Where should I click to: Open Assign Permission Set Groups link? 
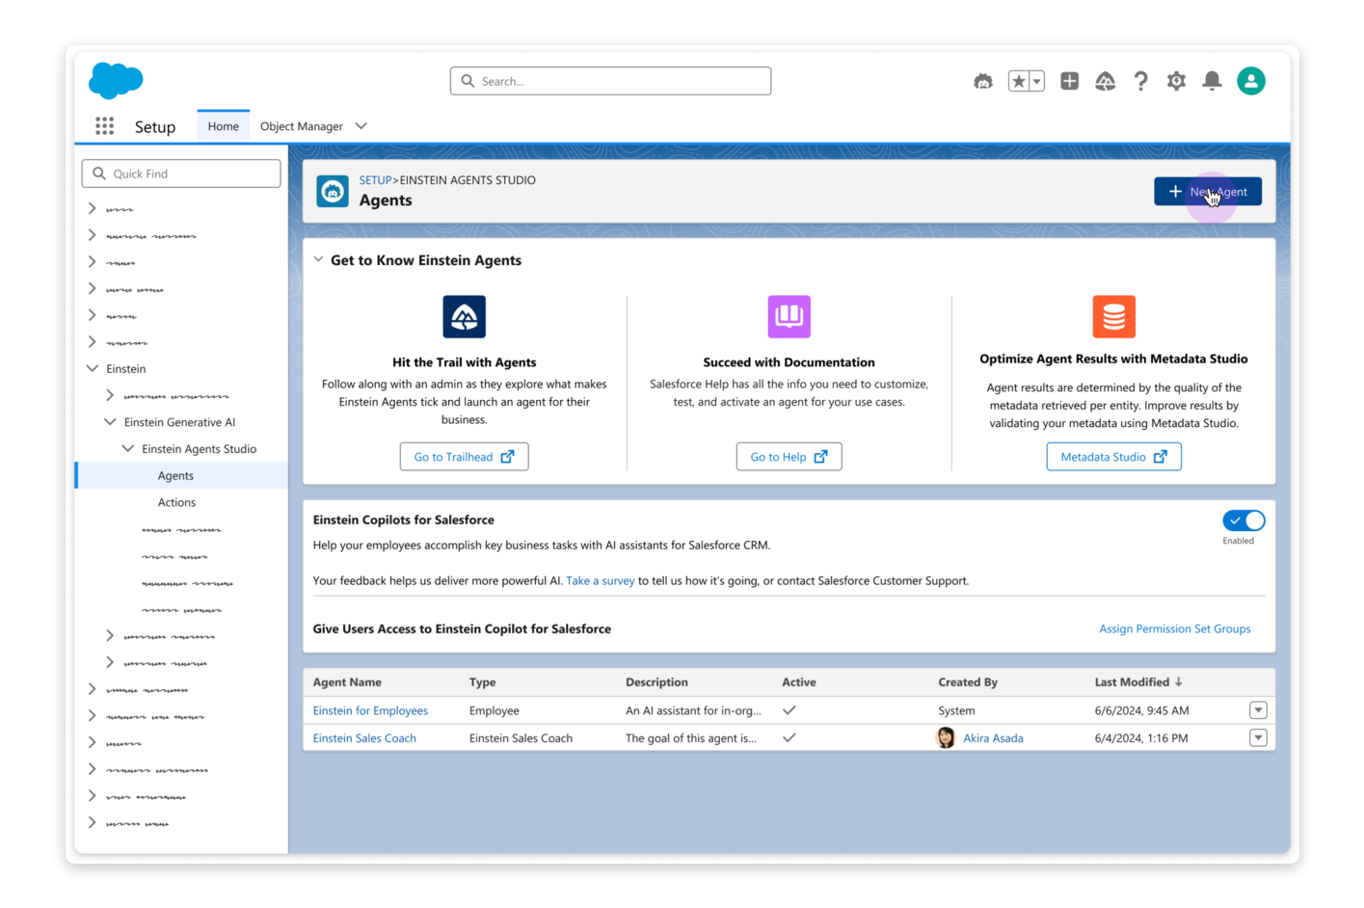pos(1175,628)
